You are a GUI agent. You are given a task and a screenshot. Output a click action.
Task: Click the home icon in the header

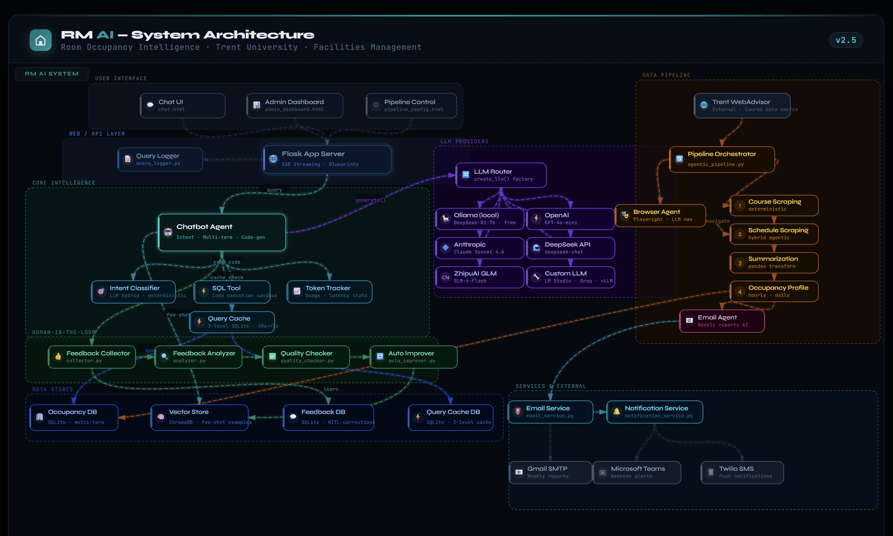[x=41, y=40]
